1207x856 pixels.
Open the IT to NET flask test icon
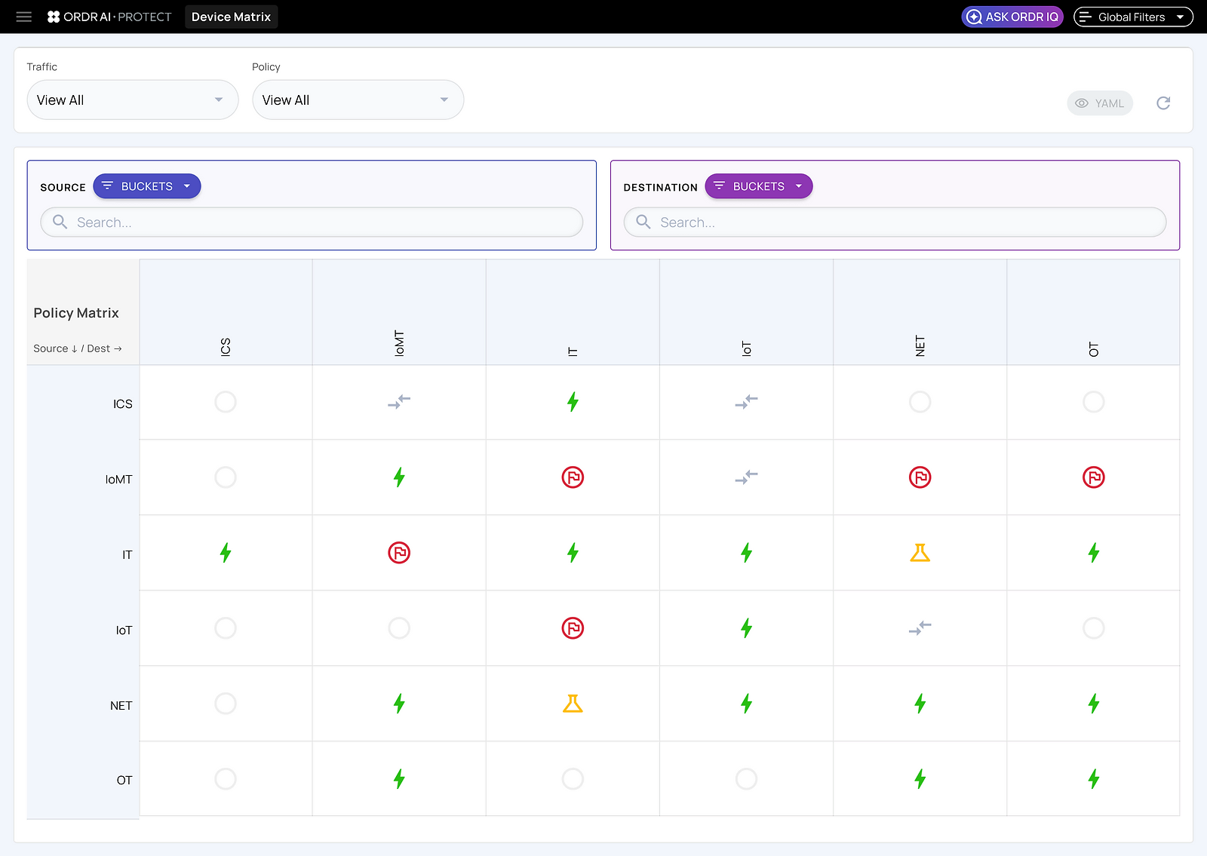pyautogui.click(x=920, y=553)
